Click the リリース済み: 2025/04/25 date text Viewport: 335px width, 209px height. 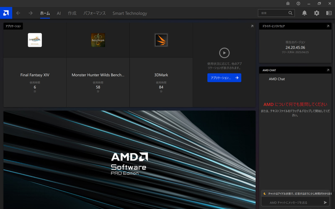[295, 52]
